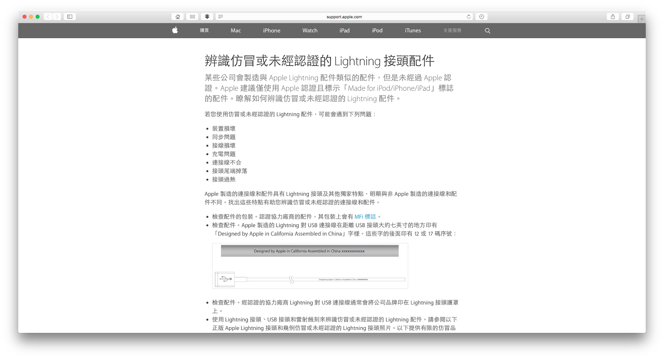664x359 pixels.
Task: Open the Watch nav item
Action: (x=310, y=31)
